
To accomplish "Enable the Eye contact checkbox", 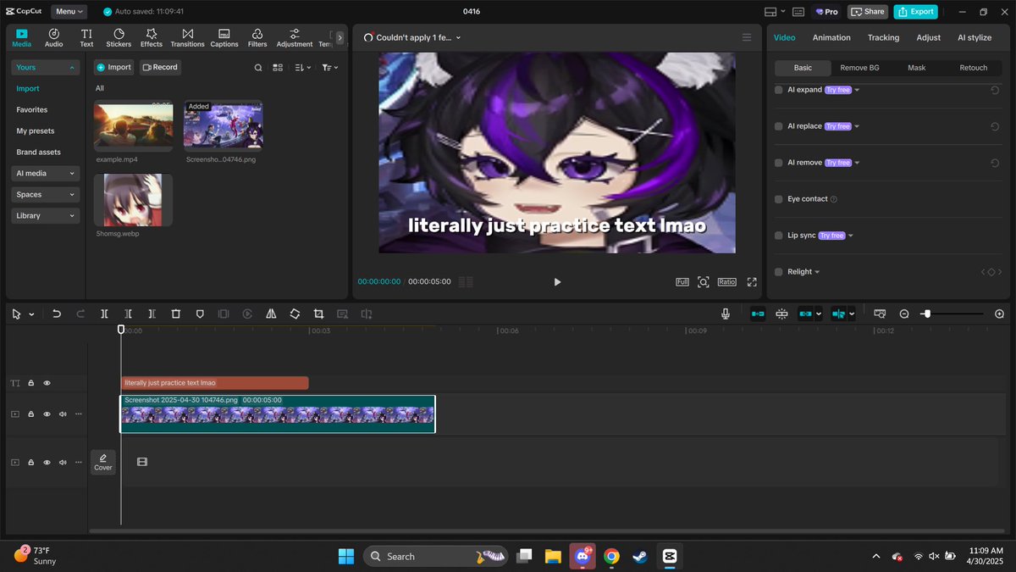I will 779,199.
